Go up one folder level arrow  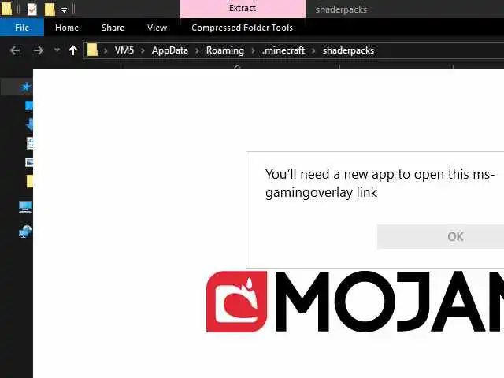[x=73, y=50]
